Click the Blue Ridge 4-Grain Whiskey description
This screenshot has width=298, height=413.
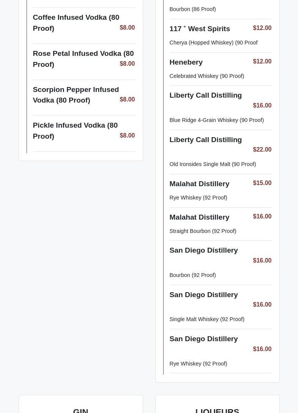coord(216,120)
